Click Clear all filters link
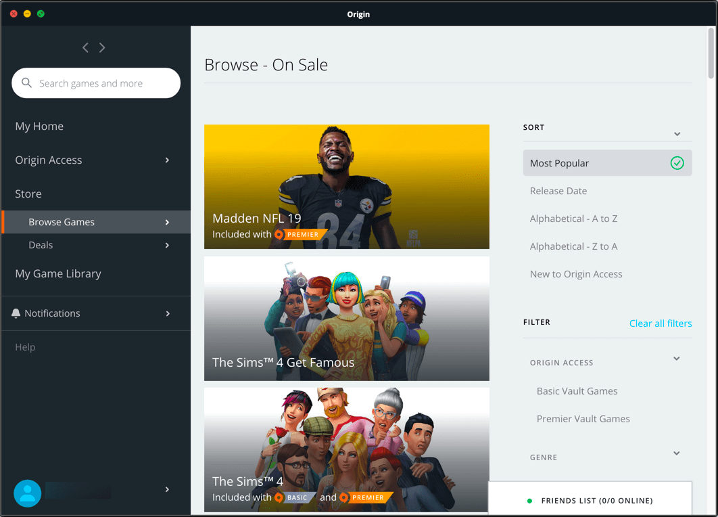The height and width of the screenshot is (517, 718). click(660, 323)
